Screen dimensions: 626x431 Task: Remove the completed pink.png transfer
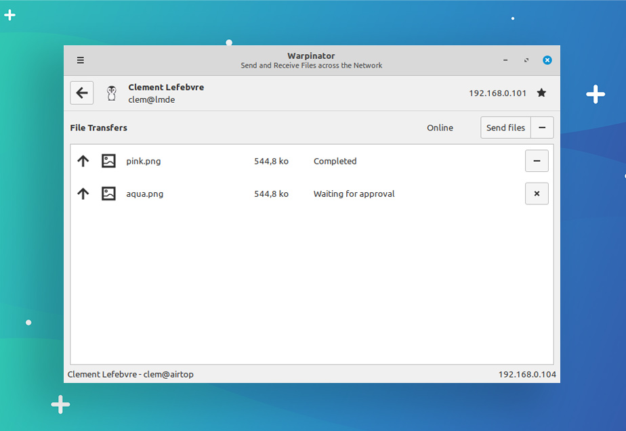537,161
